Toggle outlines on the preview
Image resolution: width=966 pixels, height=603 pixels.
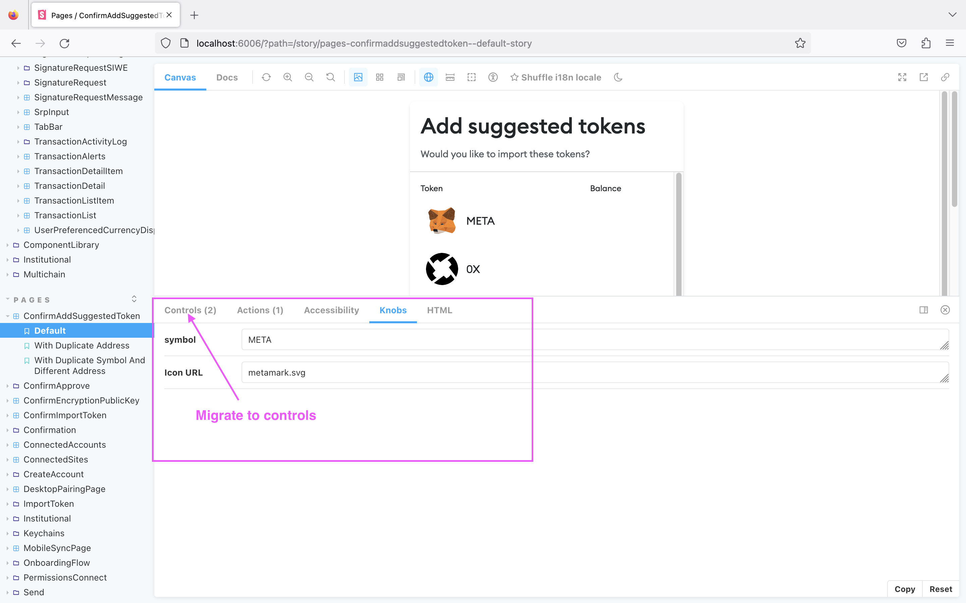472,77
